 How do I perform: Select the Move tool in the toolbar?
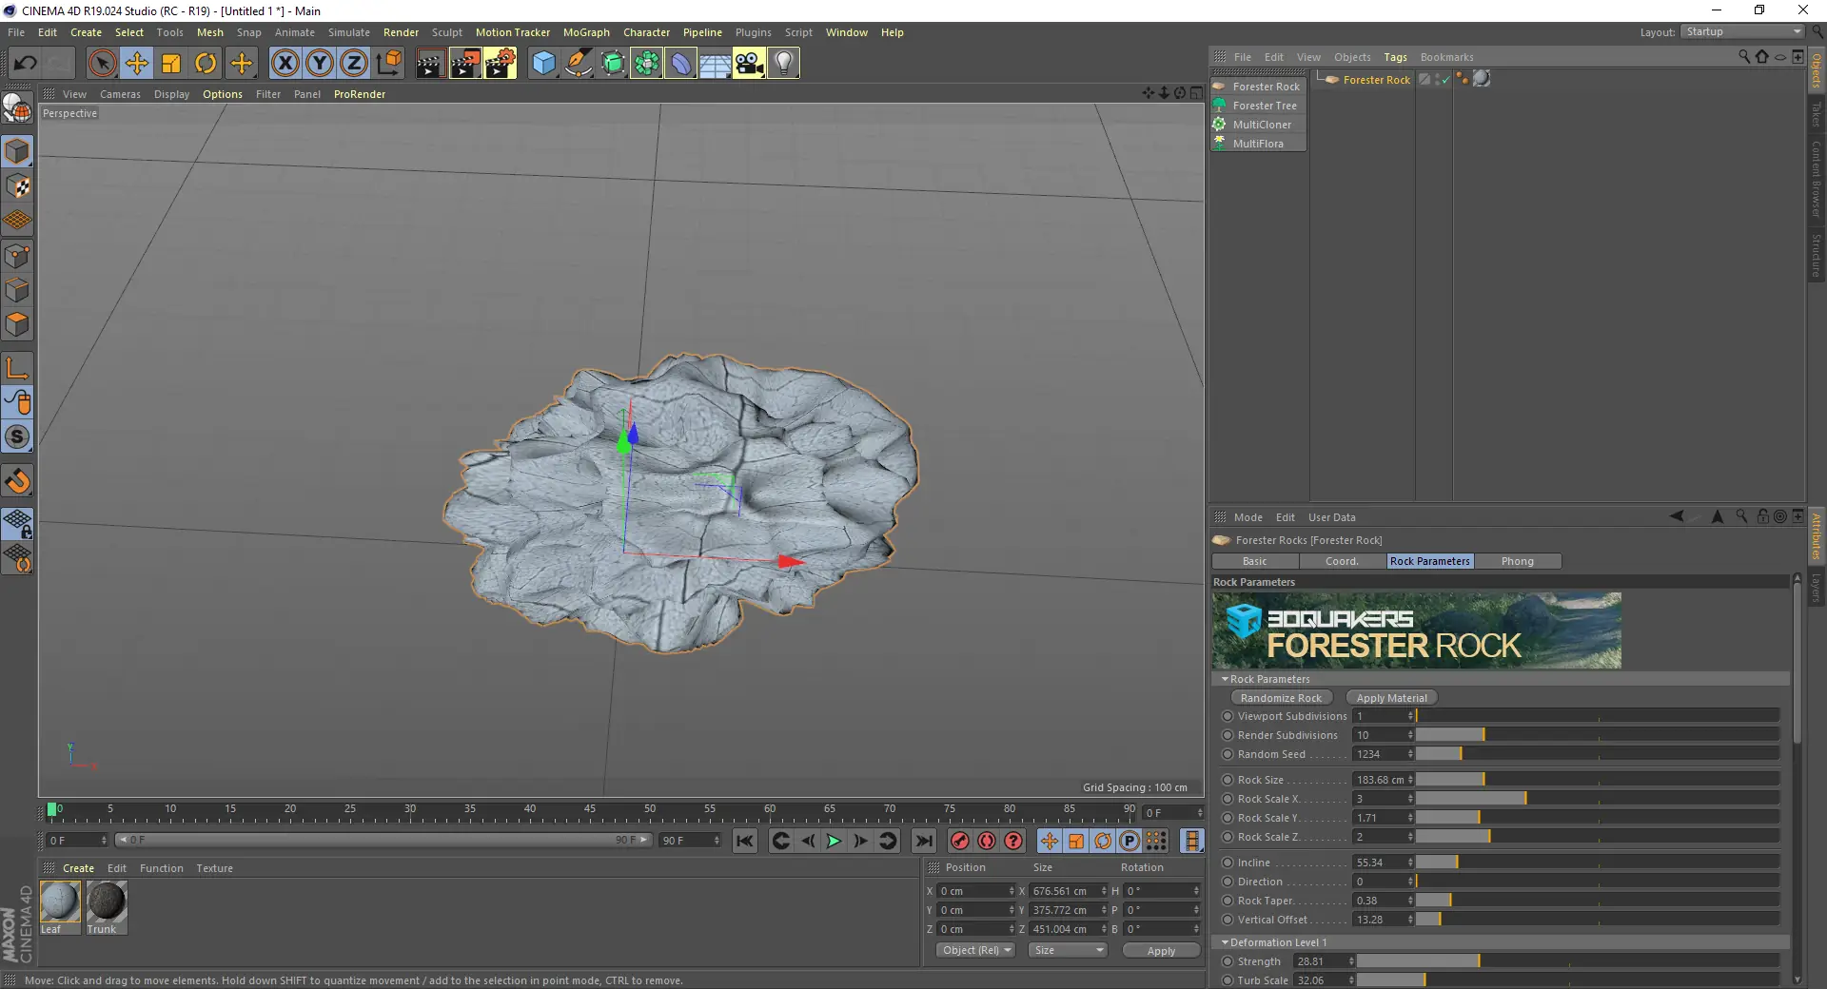click(136, 63)
